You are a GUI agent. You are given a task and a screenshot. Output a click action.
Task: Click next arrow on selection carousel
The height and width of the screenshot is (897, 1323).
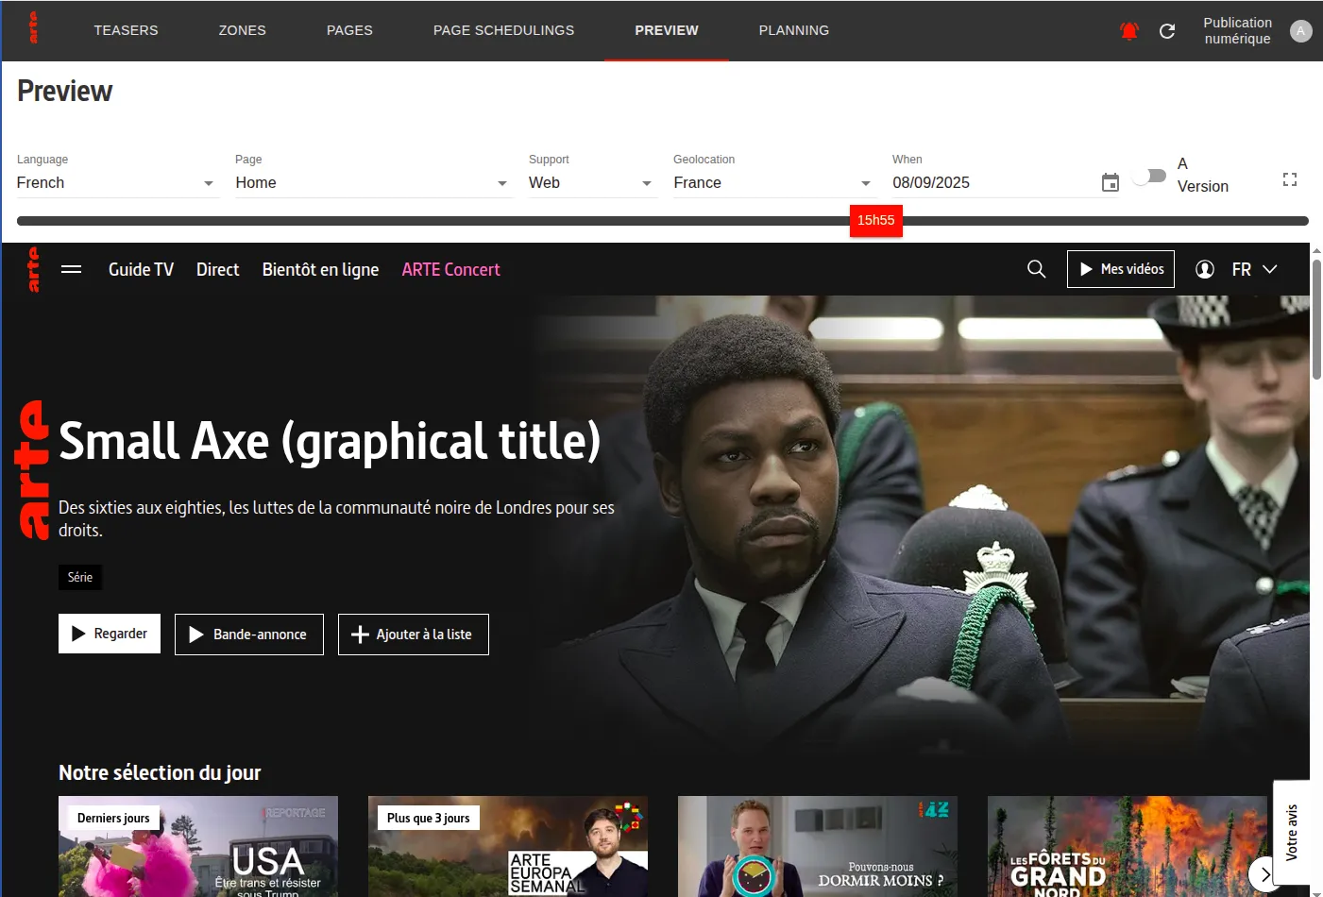(x=1265, y=874)
